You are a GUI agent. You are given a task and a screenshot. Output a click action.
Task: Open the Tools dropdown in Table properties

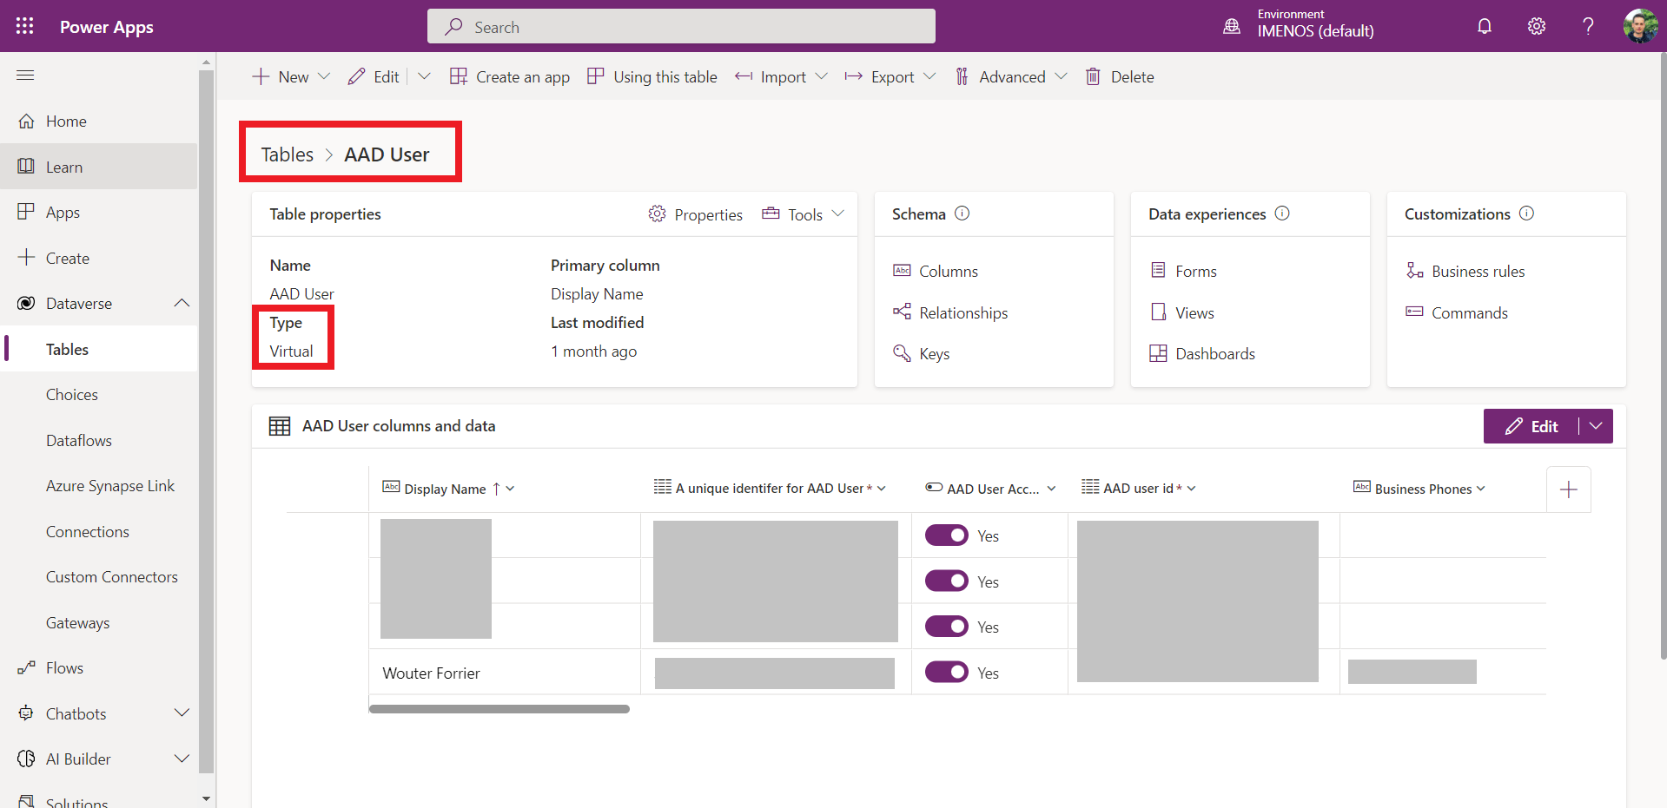(x=804, y=214)
